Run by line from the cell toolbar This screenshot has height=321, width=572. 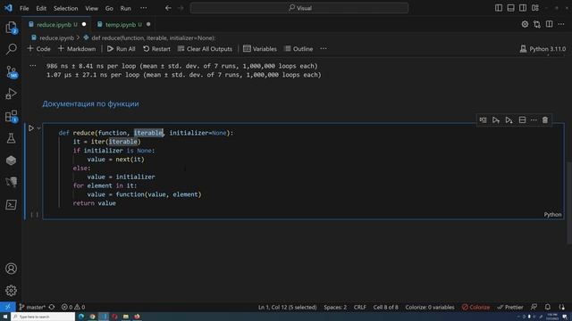pyautogui.click(x=483, y=120)
